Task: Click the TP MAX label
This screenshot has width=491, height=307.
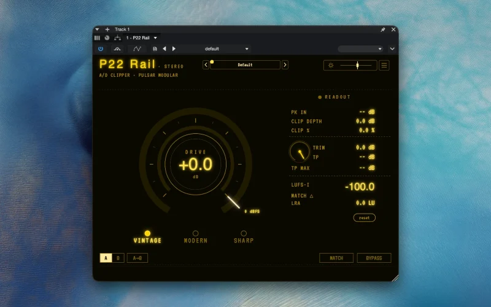Action: 300,168
